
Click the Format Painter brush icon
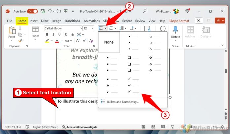coord(20,41)
